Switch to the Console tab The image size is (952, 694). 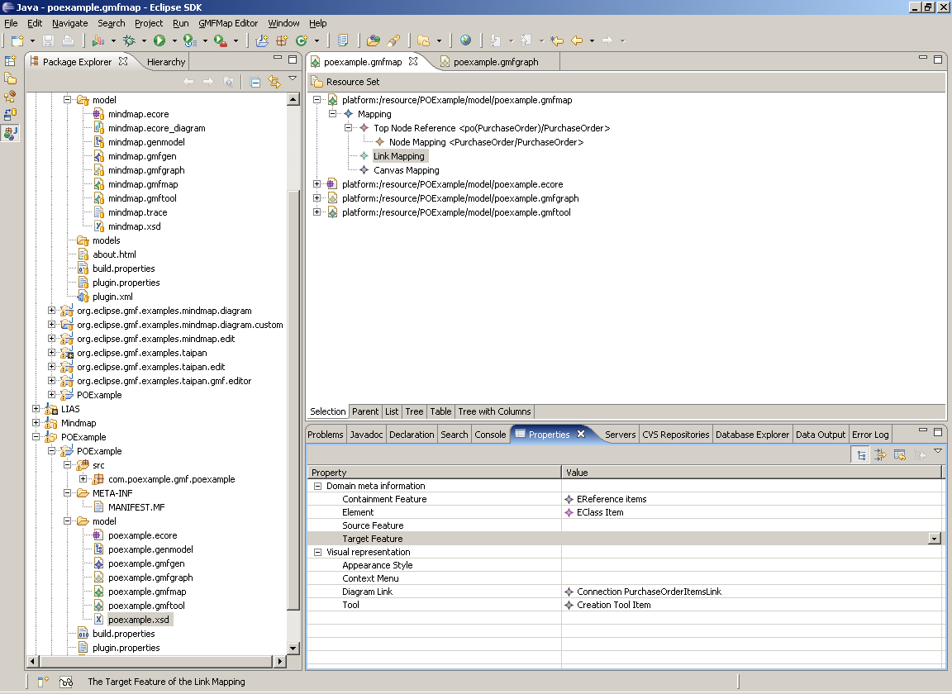(x=490, y=435)
